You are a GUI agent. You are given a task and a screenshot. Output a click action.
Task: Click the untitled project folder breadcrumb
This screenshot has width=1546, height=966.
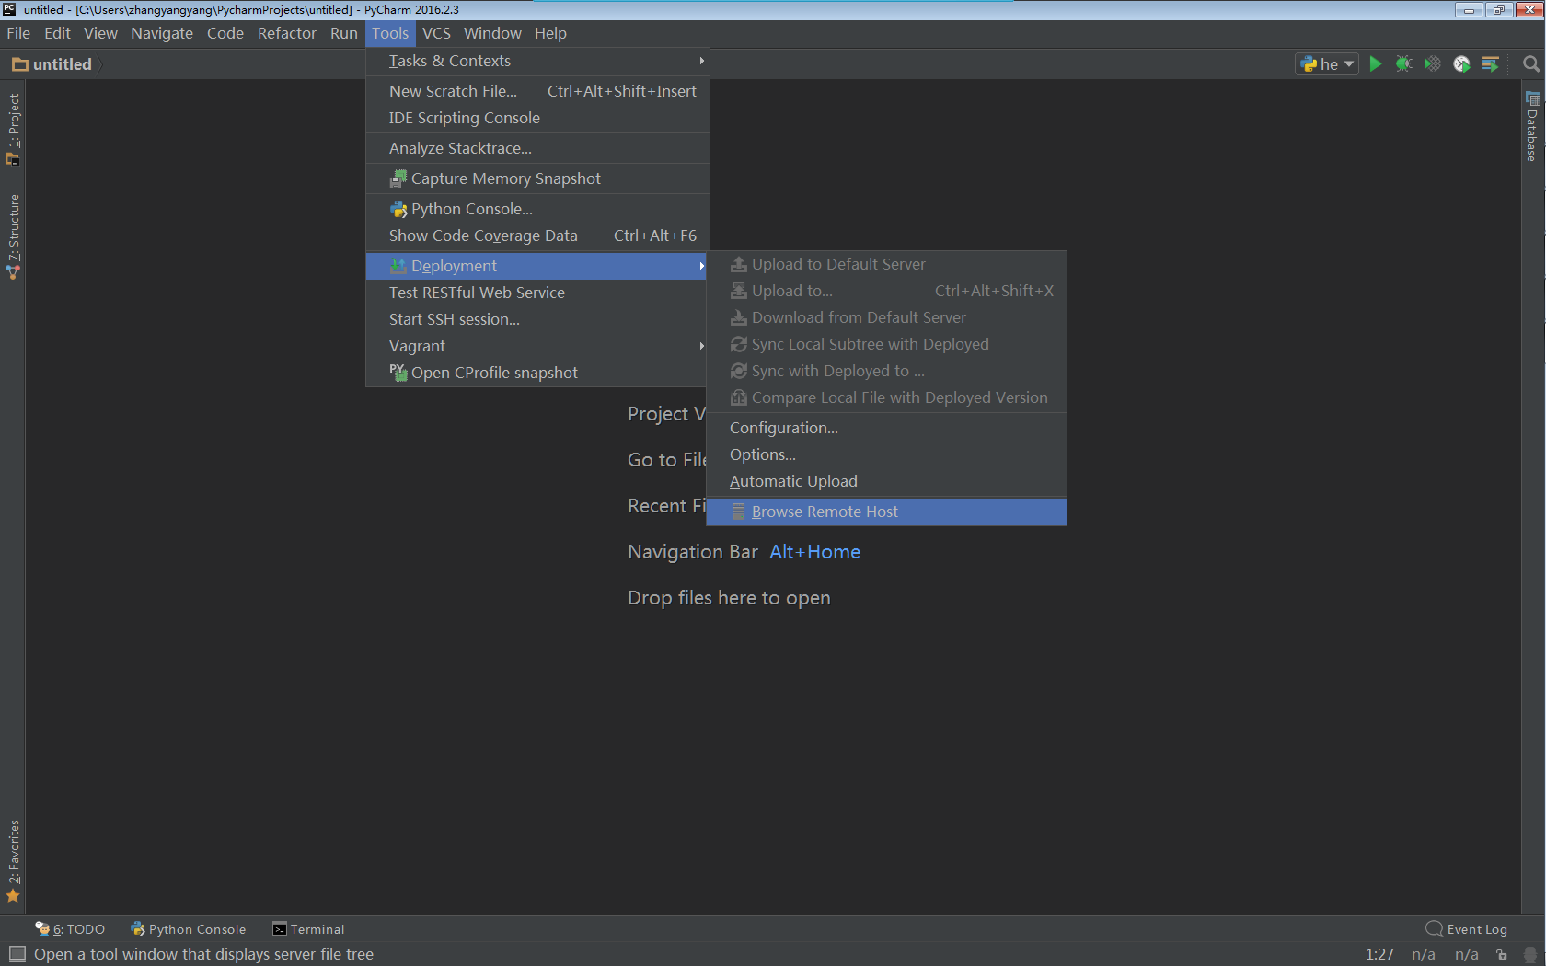(x=52, y=64)
